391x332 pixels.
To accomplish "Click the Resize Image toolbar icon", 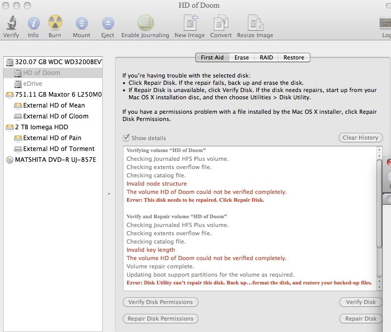I will point(255,22).
